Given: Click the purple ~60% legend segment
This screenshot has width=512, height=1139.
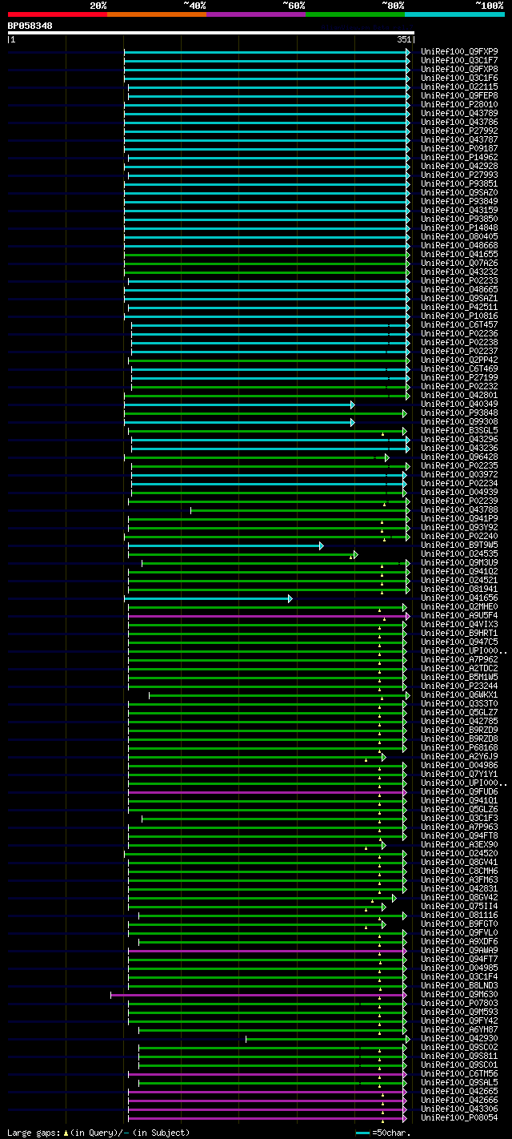Looking at the screenshot, I should (255, 14).
